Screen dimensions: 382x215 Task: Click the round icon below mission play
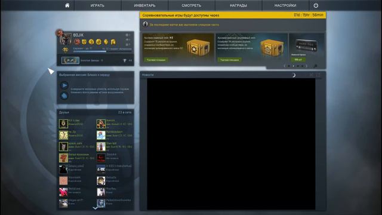pos(64,96)
